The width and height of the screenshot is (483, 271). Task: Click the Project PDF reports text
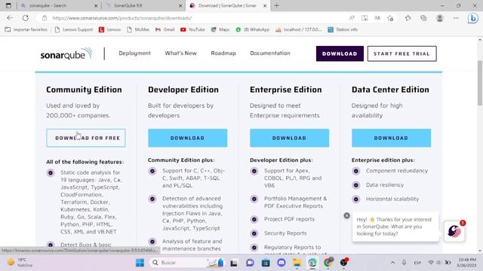[x=289, y=219]
